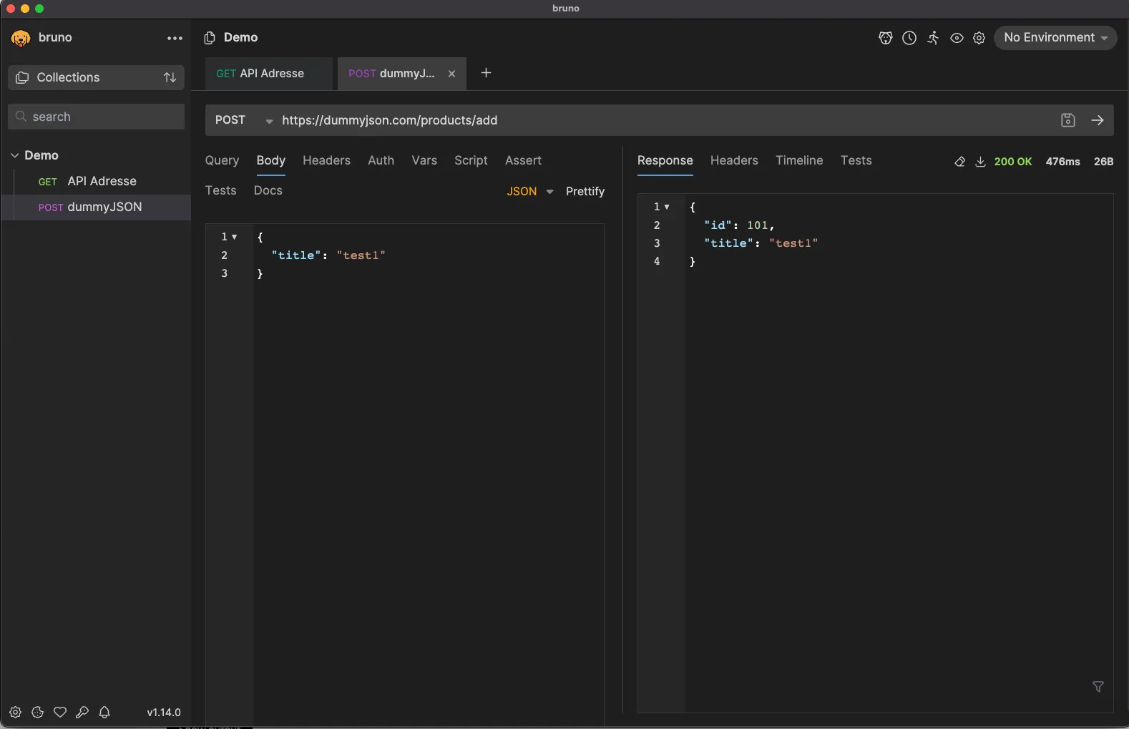This screenshot has height=729, width=1129.
Task: Open the request Tests tab
Action: (220, 190)
